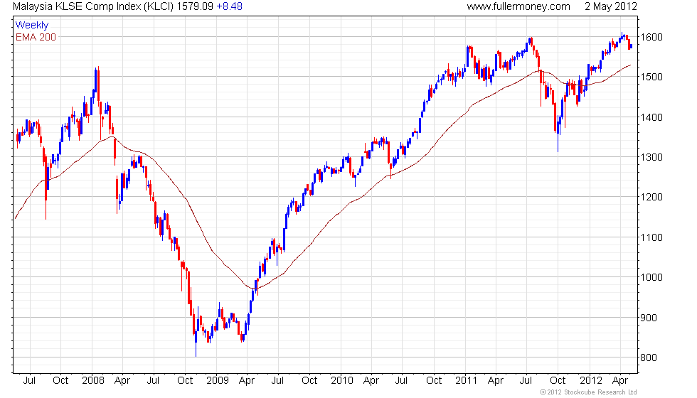Click the first 'Jul' time axis label
This screenshot has height=398, width=697.
[29, 381]
